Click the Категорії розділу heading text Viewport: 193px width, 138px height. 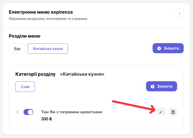click(35, 74)
